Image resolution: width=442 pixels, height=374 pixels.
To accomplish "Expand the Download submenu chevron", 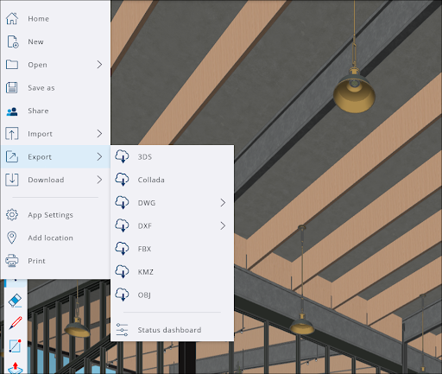I will [x=99, y=180].
